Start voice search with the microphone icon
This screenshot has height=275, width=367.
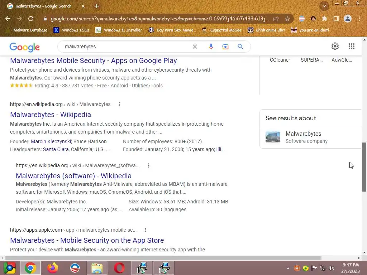coord(211,47)
